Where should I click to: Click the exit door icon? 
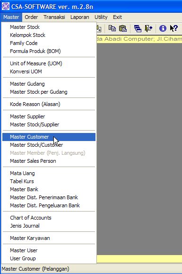[x=148, y=28]
